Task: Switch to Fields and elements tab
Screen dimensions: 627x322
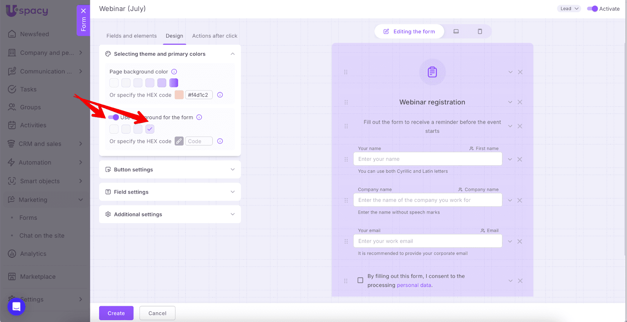Action: pyautogui.click(x=131, y=36)
